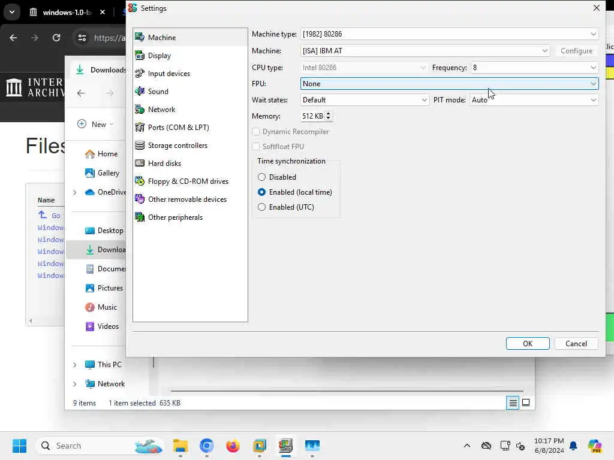Viewport: 614px width, 460px height.
Task: Open the Machine settings category
Action: [190, 38]
